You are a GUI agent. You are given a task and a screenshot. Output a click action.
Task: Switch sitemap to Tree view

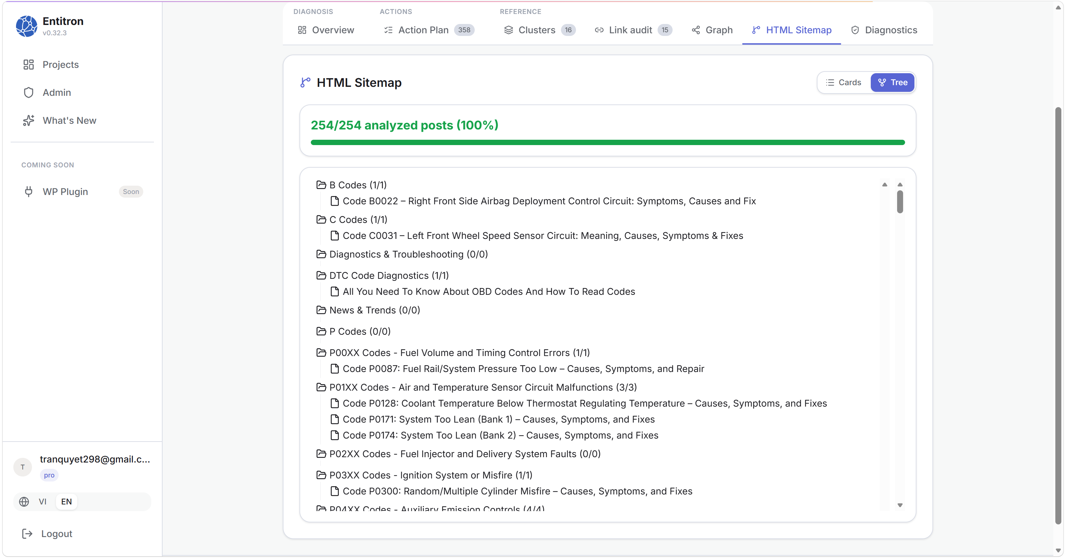click(x=893, y=82)
